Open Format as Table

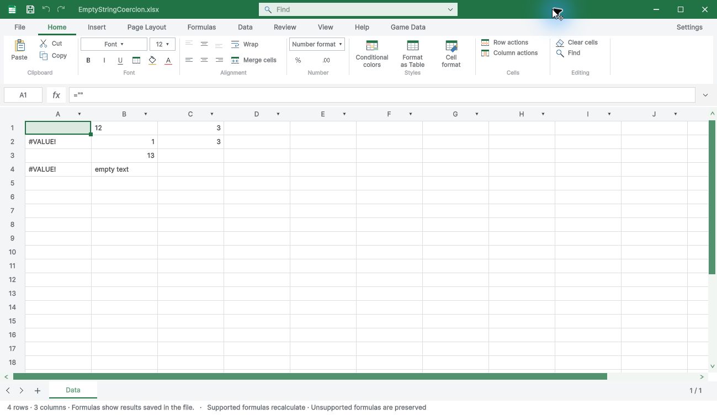[412, 54]
